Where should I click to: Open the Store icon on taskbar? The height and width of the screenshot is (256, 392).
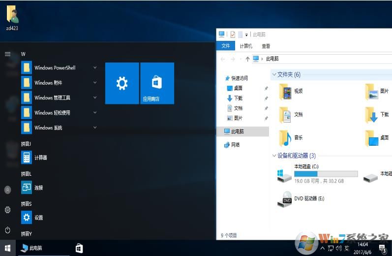[x=79, y=248]
